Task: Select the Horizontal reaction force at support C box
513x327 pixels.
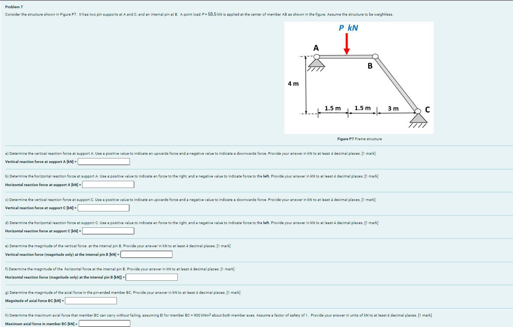Action: click(108, 230)
